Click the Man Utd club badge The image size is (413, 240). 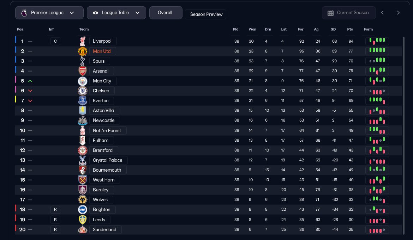83,51
